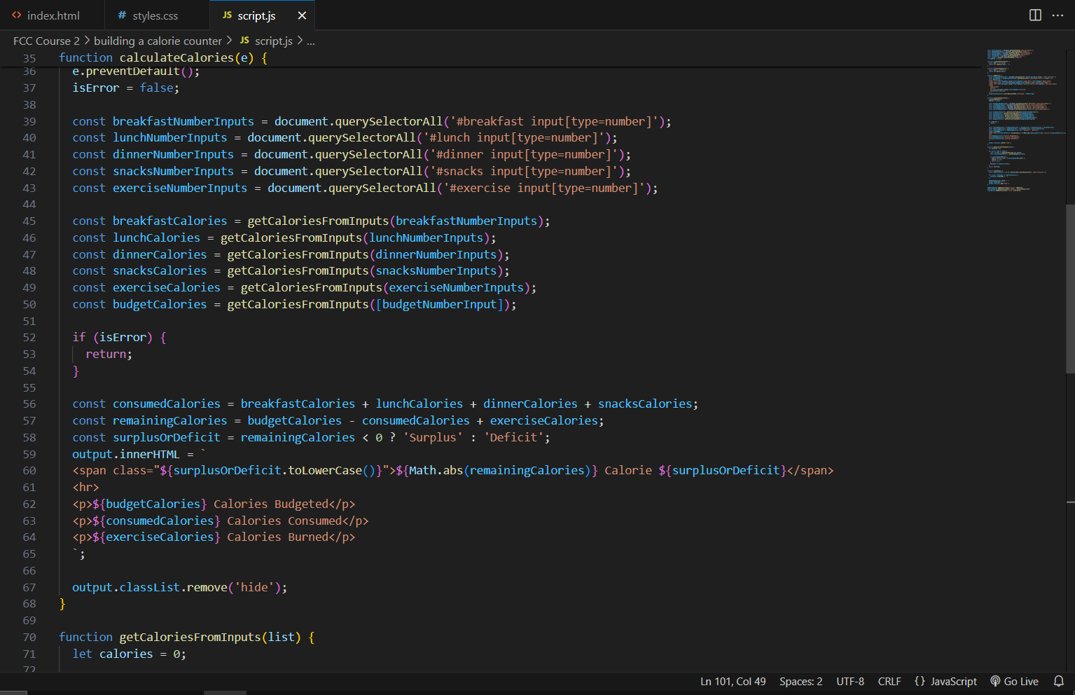Switch to the index.html tab

coord(53,15)
